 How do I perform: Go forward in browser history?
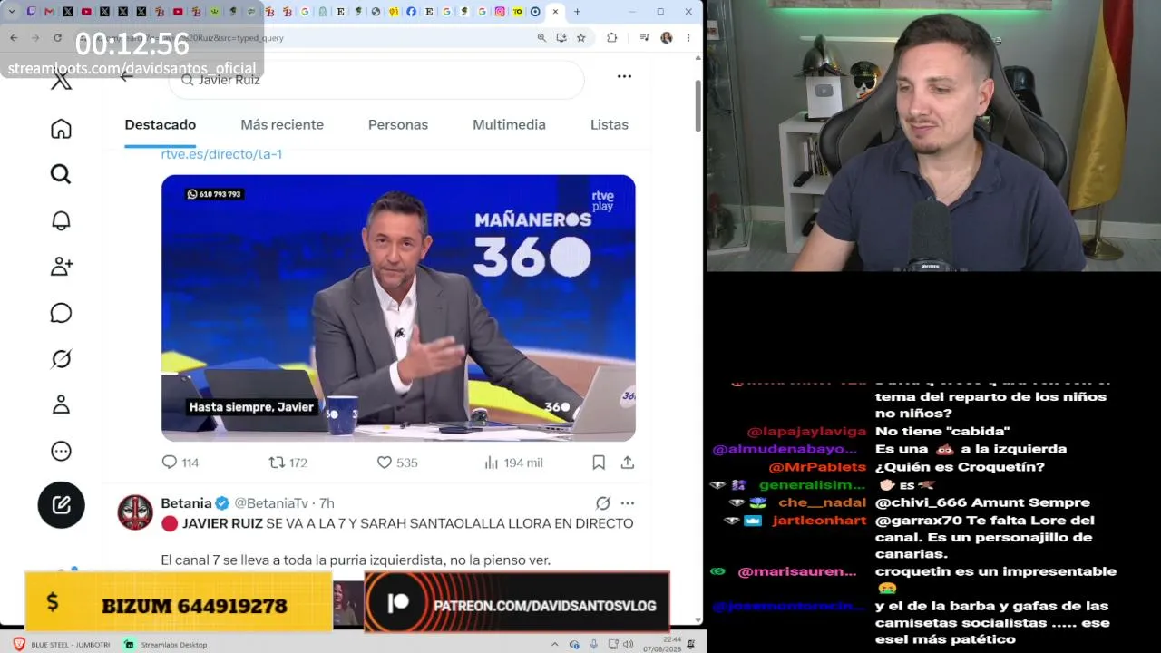pyautogui.click(x=35, y=38)
